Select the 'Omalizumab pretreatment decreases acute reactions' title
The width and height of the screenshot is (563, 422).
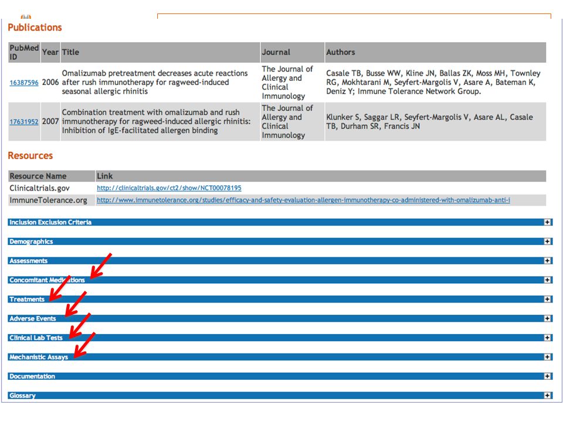(155, 82)
